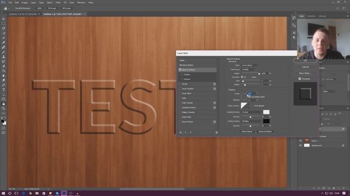Select the Horizontal Type tool
The width and height of the screenshot is (350, 196).
click(x=4, y=90)
